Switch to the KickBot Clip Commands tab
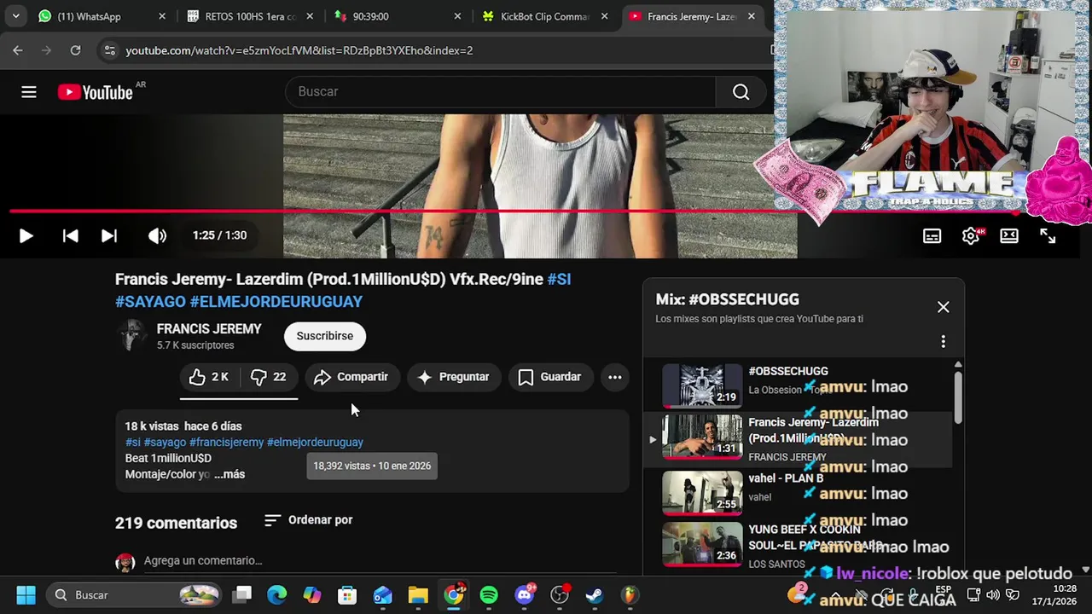Image resolution: width=1092 pixels, height=614 pixels. tap(544, 16)
